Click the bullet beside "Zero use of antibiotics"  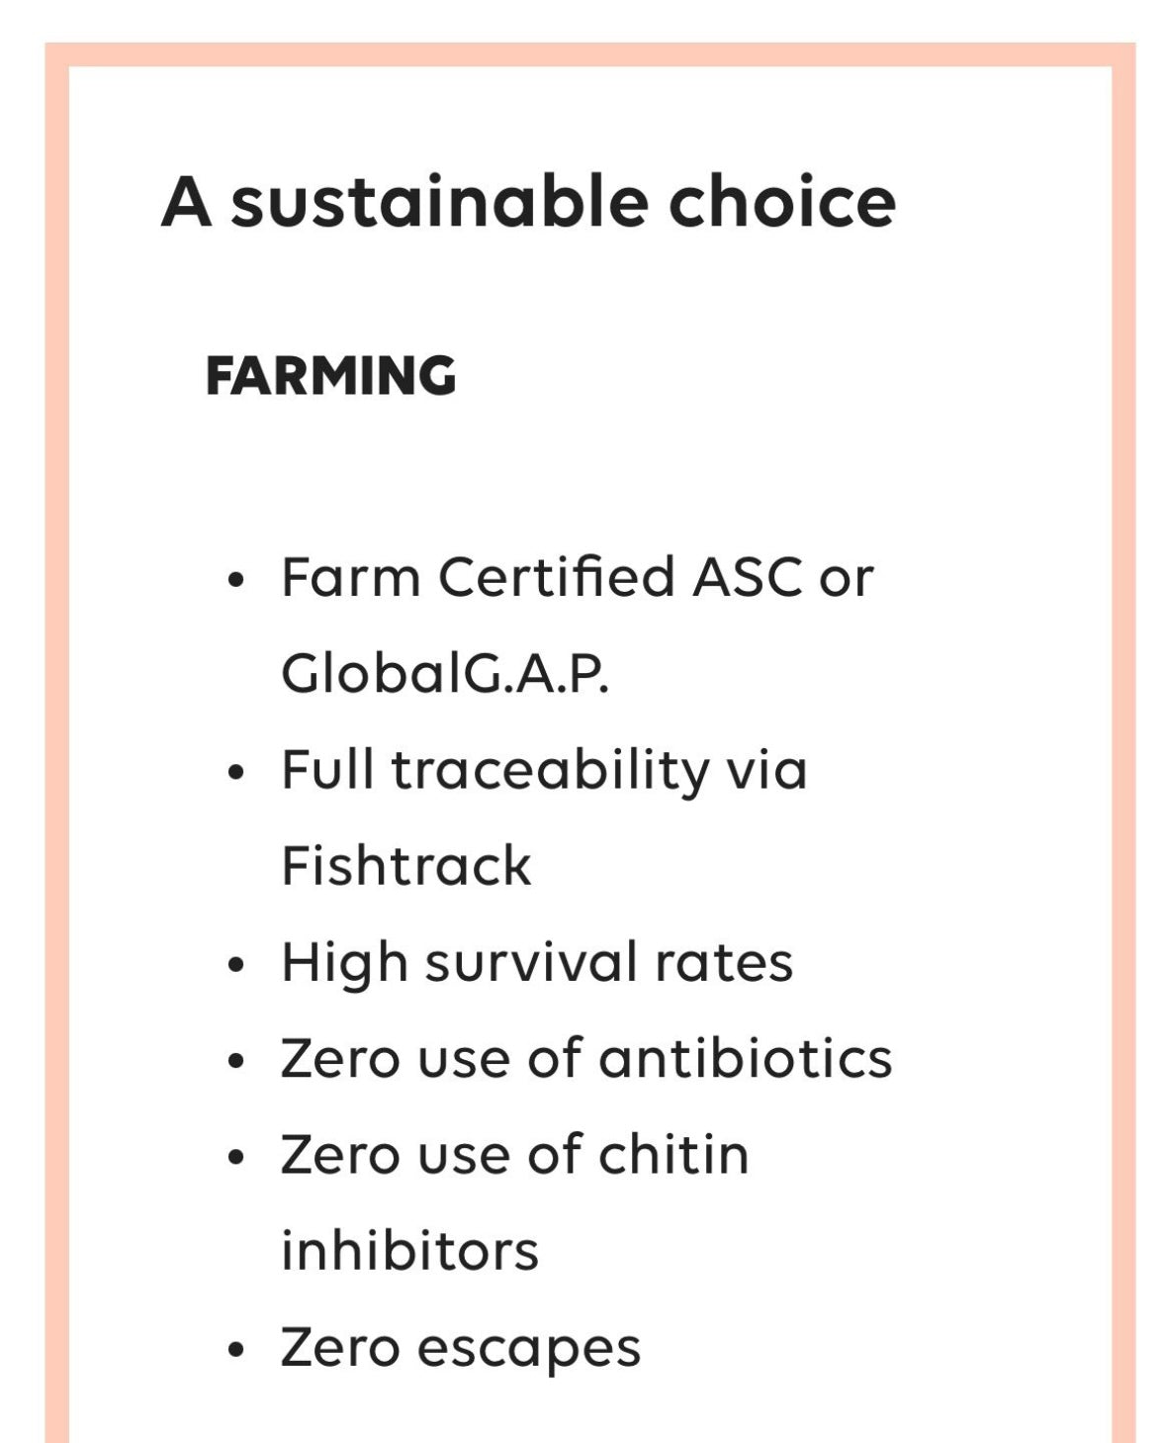coord(234,1060)
